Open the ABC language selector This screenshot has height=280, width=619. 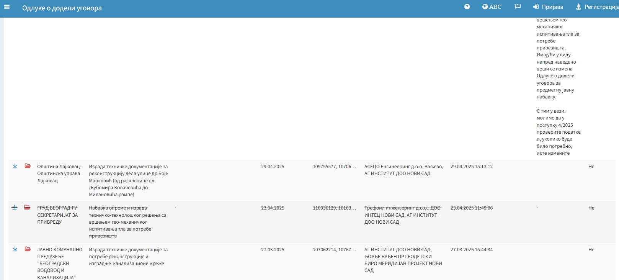492,7
